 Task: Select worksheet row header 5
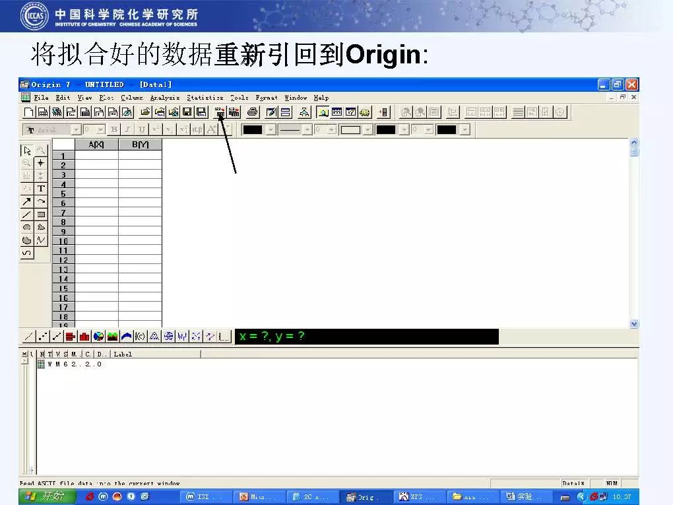tap(63, 193)
